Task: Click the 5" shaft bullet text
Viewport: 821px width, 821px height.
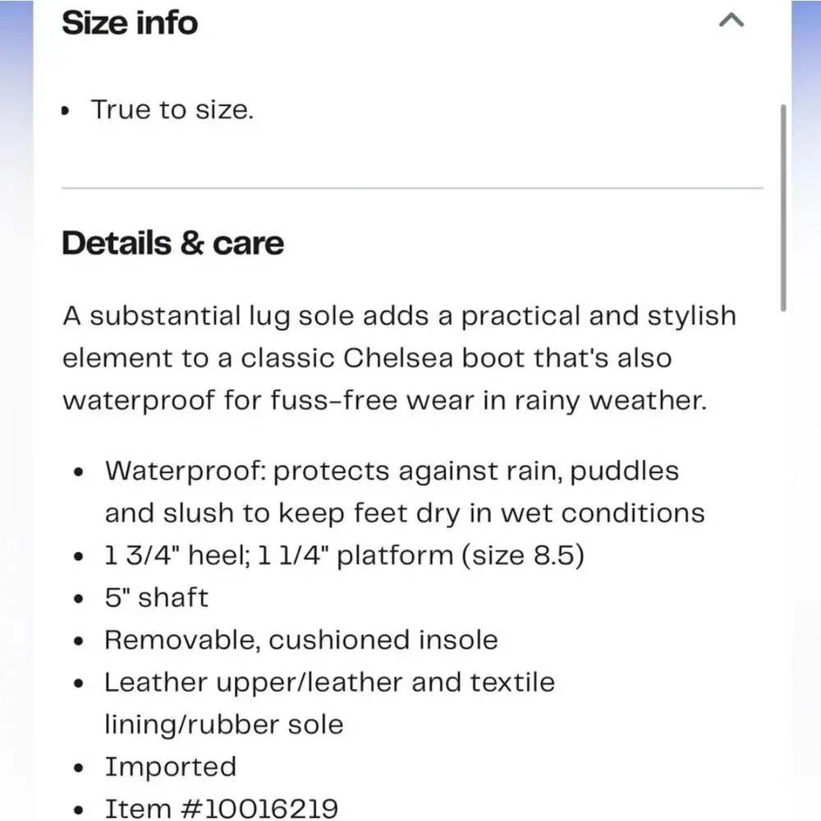Action: 157,598
